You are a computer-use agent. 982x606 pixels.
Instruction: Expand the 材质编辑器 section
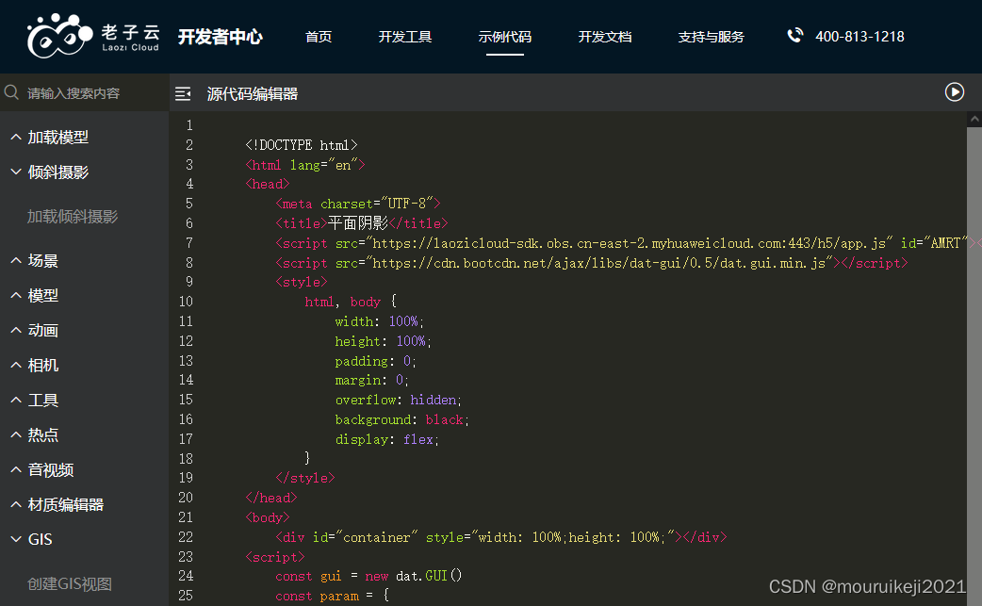pyautogui.click(x=65, y=505)
